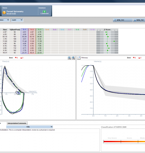Click 83.10 in the Best column

click(5, 37)
